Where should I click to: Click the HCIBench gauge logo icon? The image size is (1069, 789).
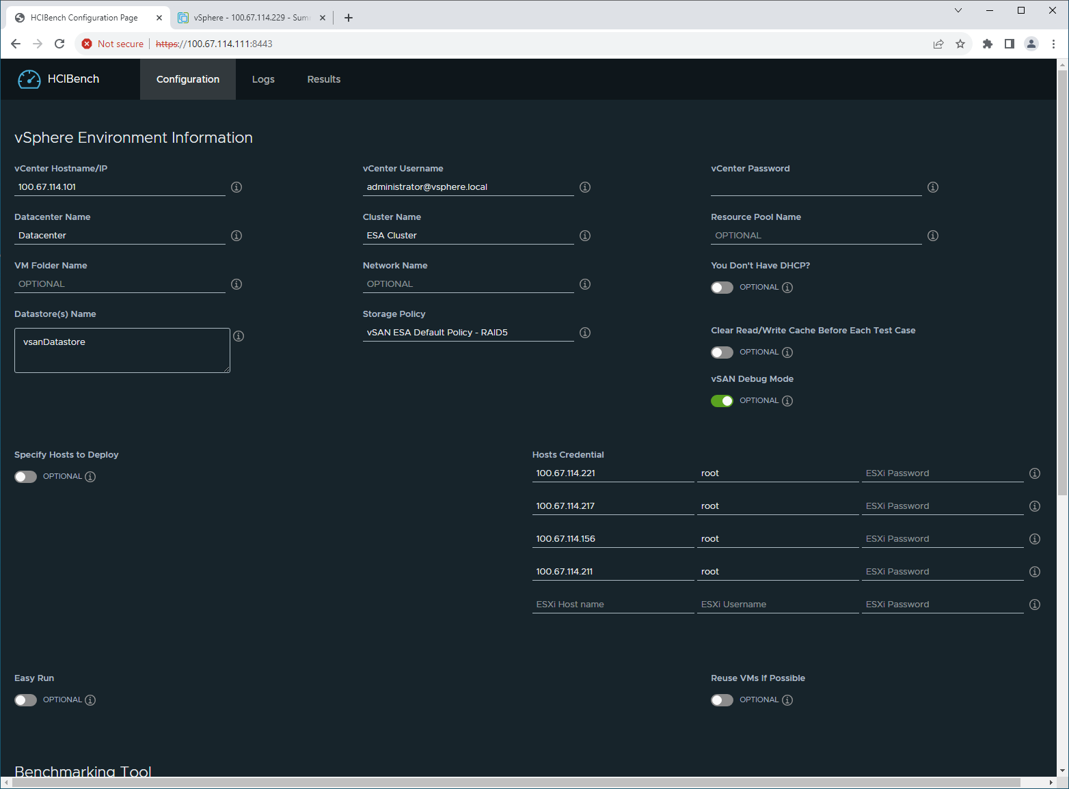pyautogui.click(x=29, y=79)
